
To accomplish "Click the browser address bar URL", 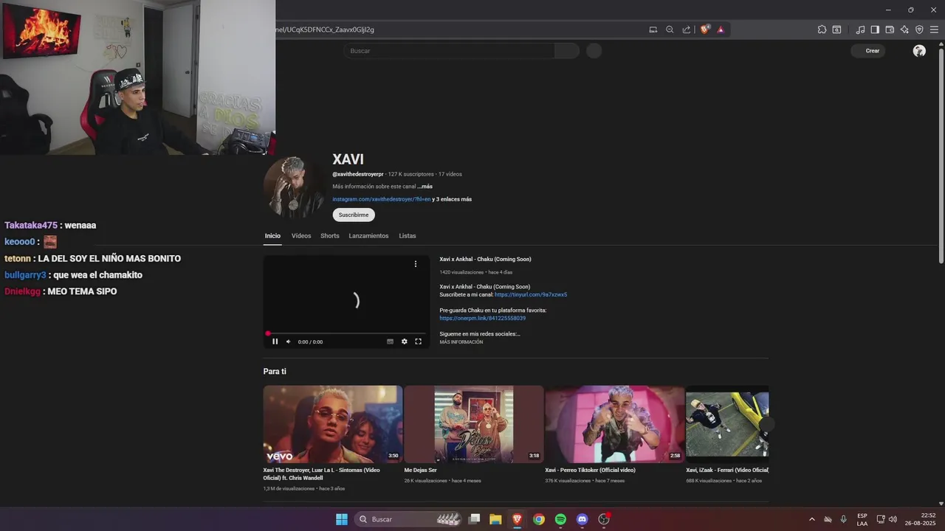I will [325, 29].
